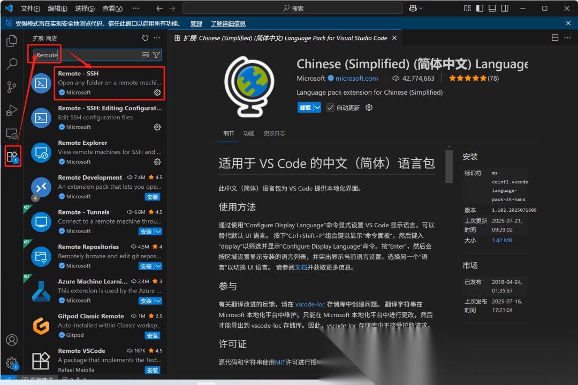This screenshot has width=578, height=385.
Task: Select the Remote Explorer extension entry
Action: pos(96,152)
